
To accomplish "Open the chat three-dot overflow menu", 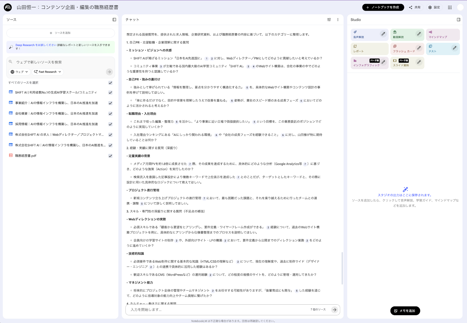I will 338,20.
